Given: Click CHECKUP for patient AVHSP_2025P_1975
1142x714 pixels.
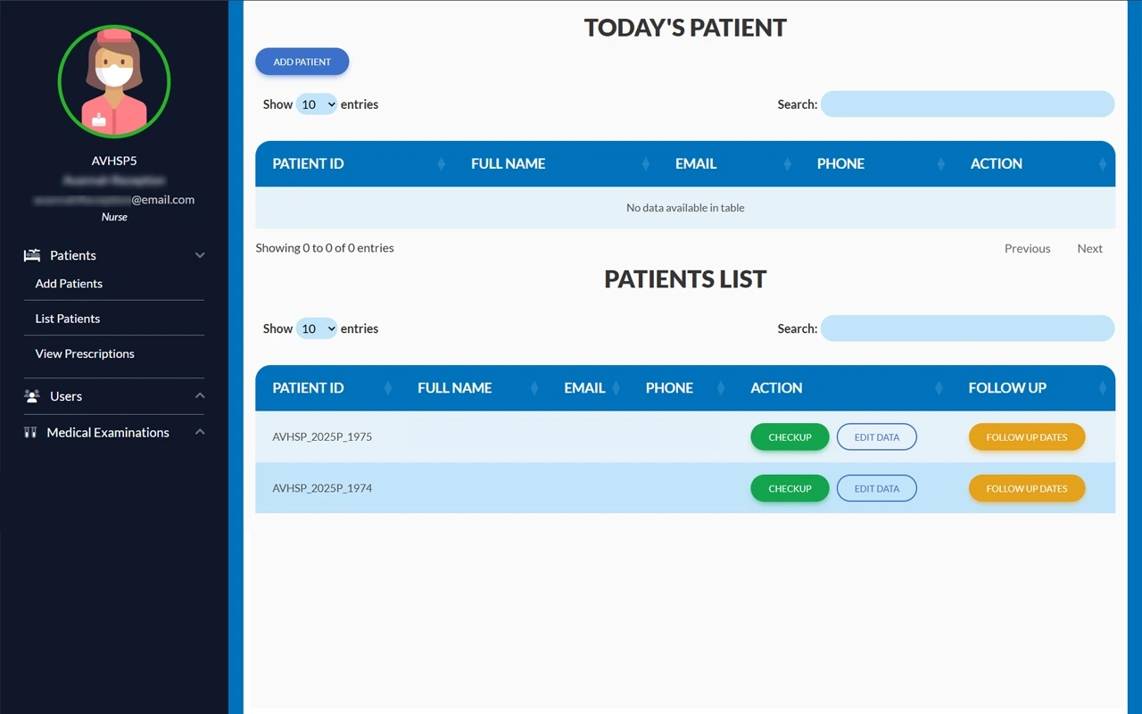Looking at the screenshot, I should pos(790,437).
